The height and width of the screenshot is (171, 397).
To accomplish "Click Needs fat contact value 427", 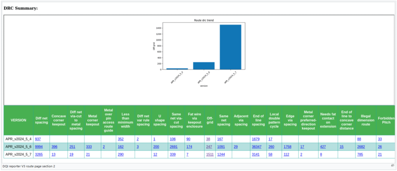I will pos(323,147).
